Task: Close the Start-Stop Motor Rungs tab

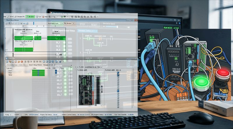Action: 55,65
